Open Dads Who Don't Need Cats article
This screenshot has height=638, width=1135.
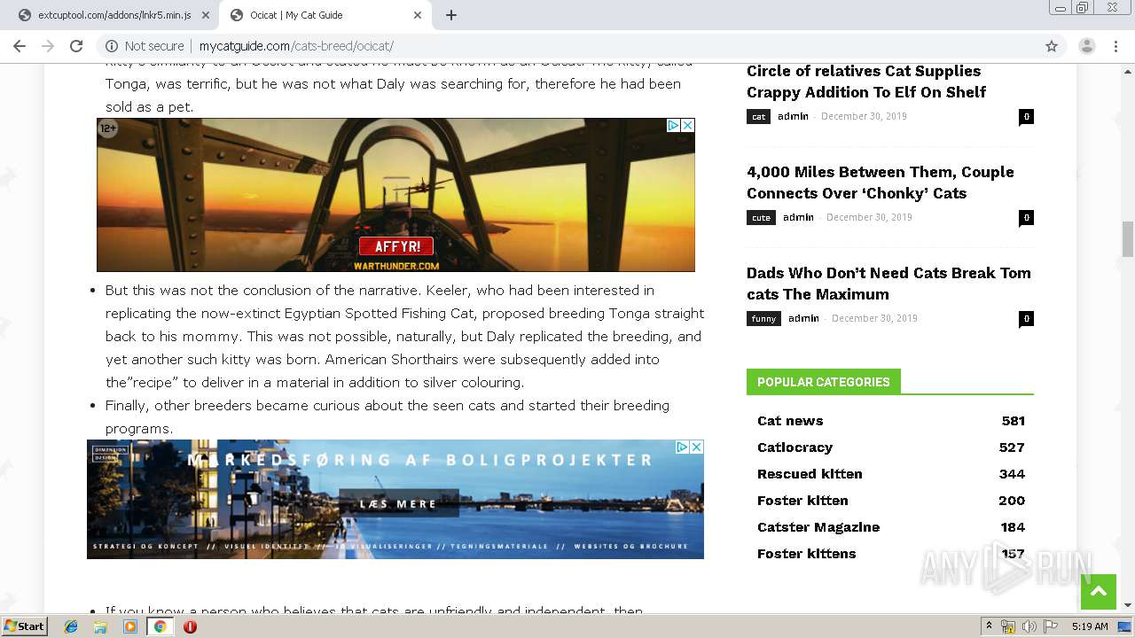click(x=888, y=284)
